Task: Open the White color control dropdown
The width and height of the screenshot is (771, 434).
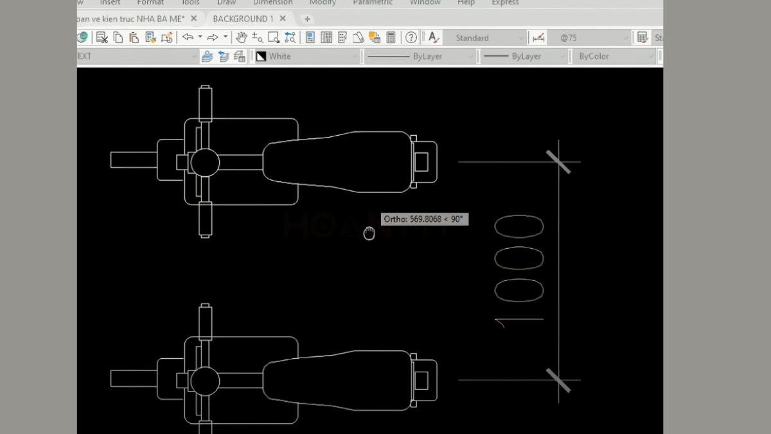Action: (x=307, y=56)
